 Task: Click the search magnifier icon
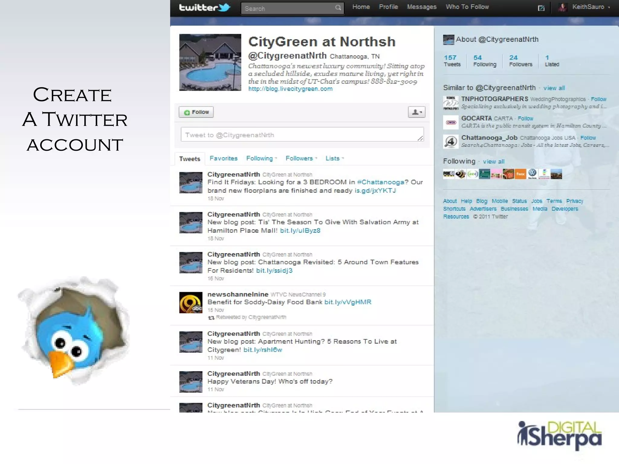tap(338, 8)
